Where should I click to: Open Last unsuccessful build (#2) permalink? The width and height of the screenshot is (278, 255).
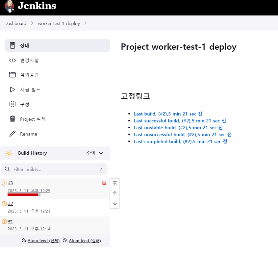(183, 135)
